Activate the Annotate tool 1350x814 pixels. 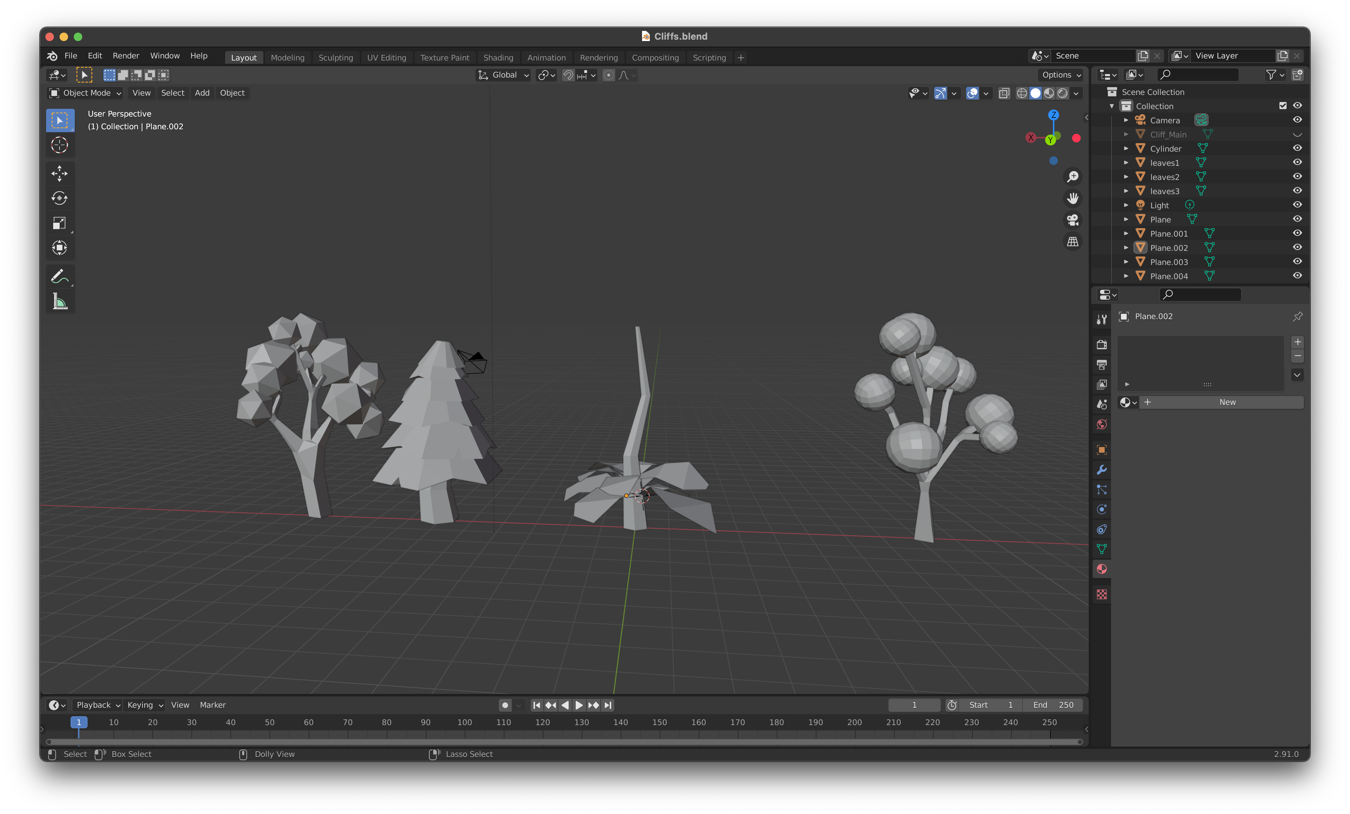(x=59, y=276)
